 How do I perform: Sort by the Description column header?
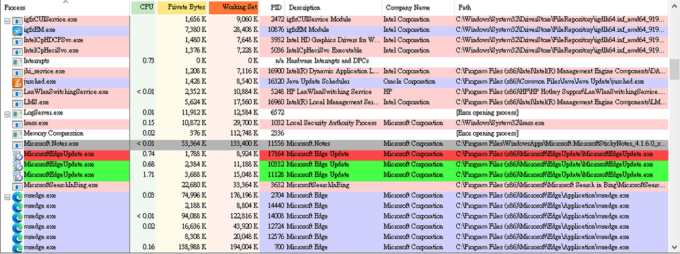point(334,7)
